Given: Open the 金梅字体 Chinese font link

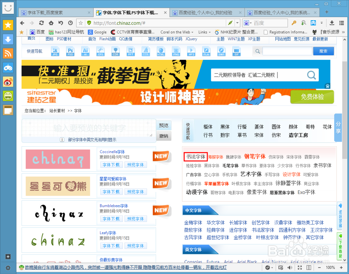Looking at the screenshot, I should click(x=193, y=223).
